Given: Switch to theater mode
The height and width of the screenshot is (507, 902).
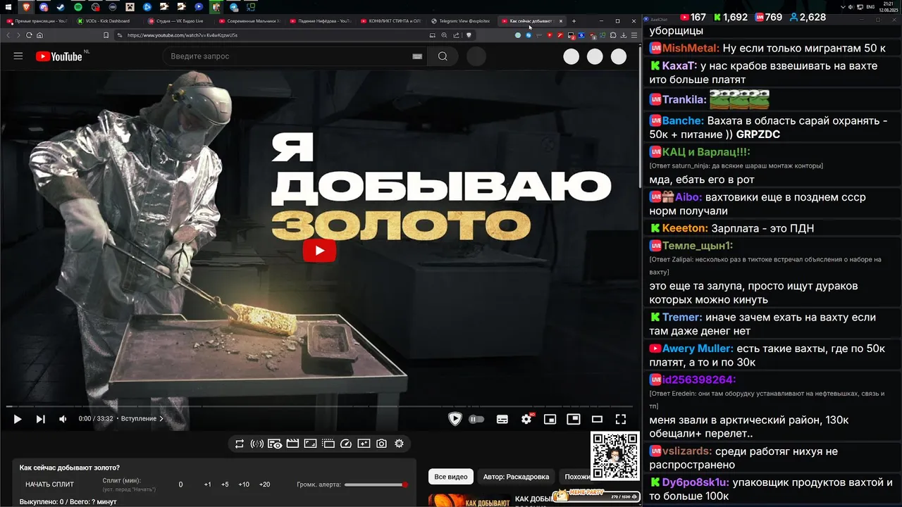Looking at the screenshot, I should [597, 419].
